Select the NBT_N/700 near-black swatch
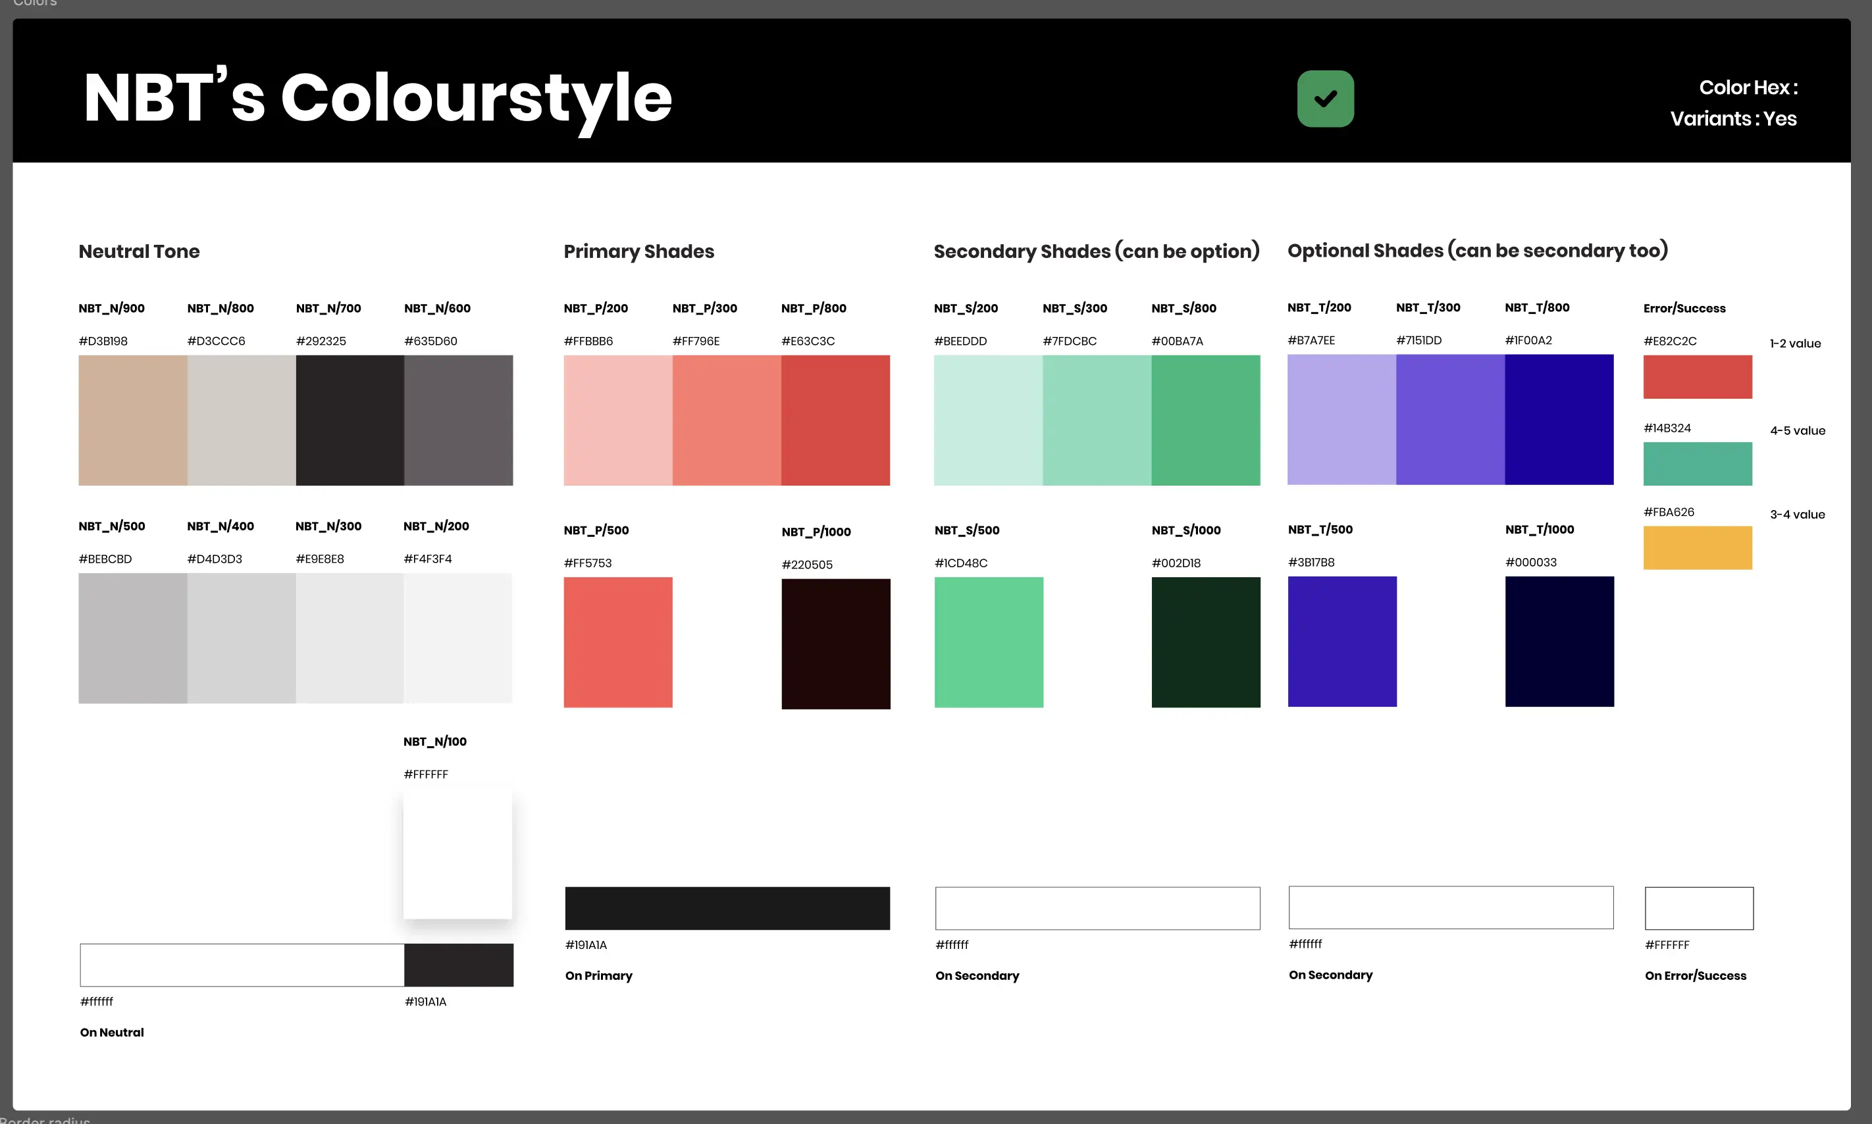Image resolution: width=1872 pixels, height=1124 pixels. pos(350,421)
